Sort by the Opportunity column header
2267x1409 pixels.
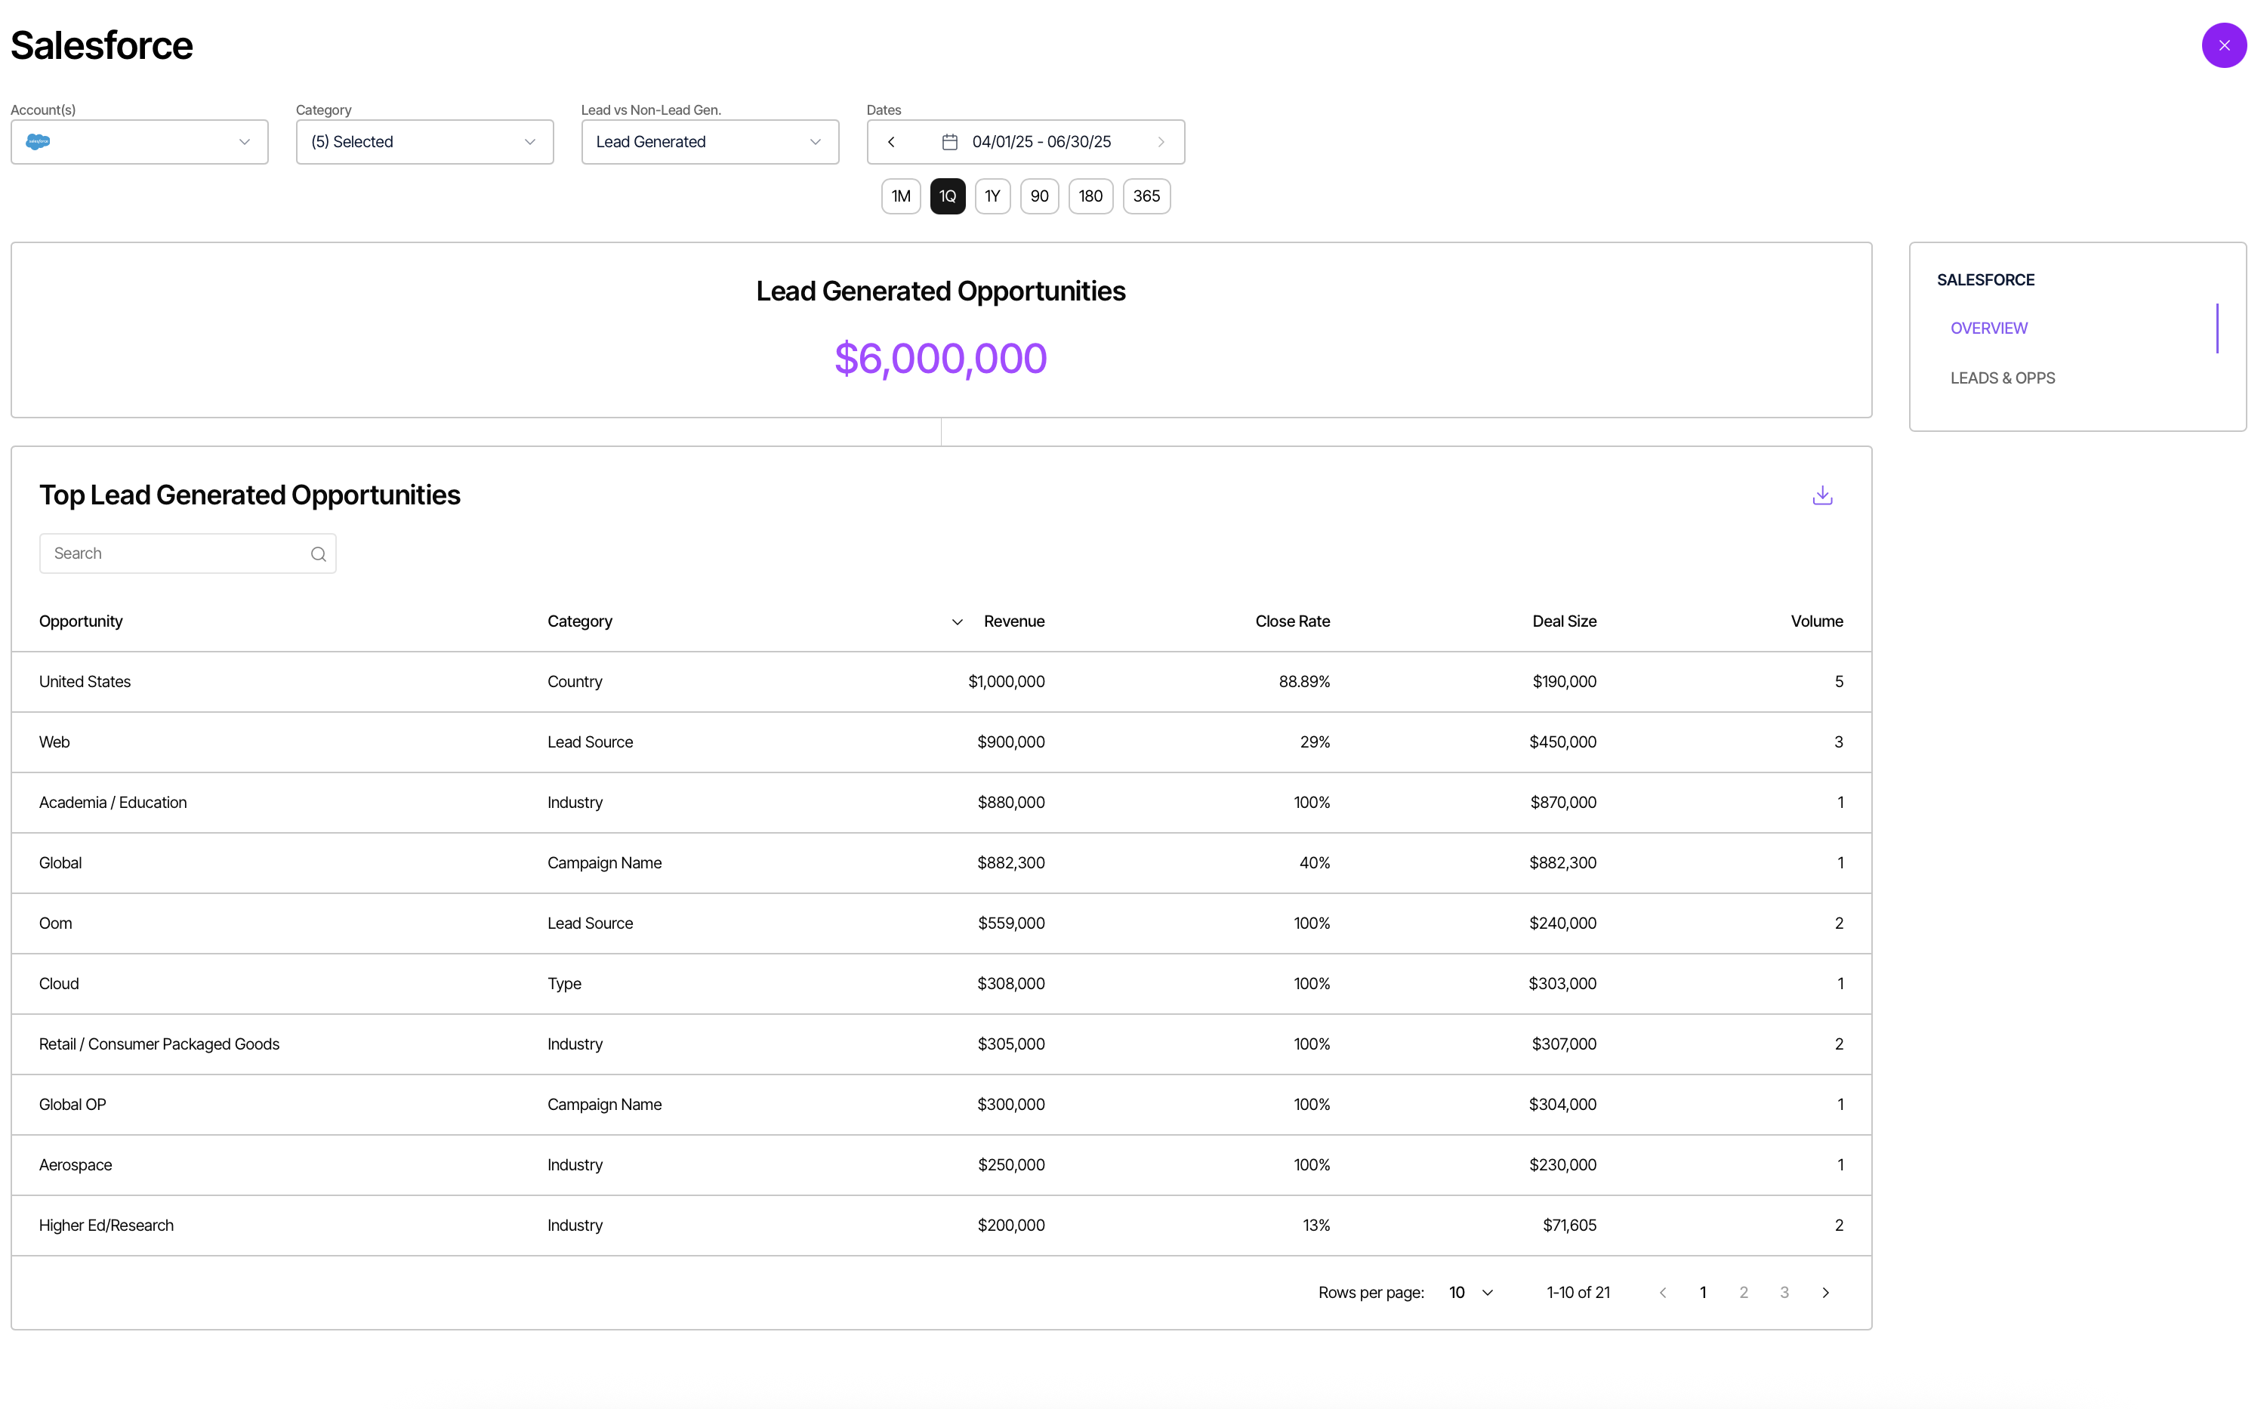click(80, 621)
